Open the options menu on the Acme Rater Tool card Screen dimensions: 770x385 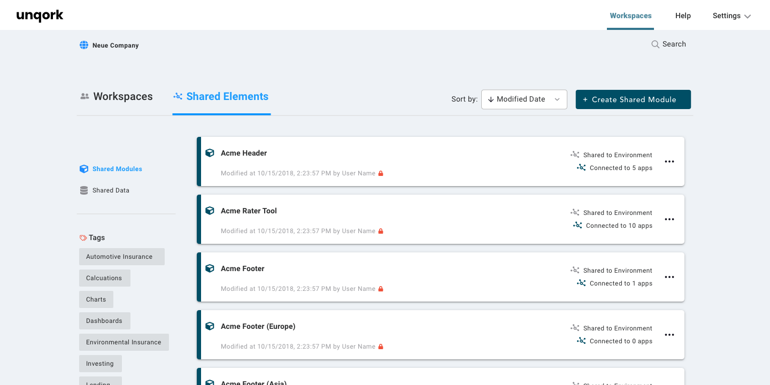(x=669, y=219)
